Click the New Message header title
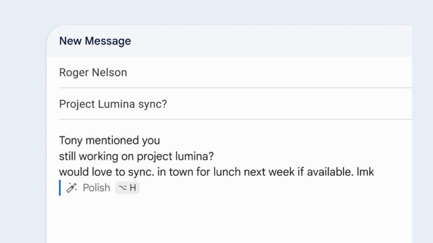433x243 pixels. pyautogui.click(x=95, y=41)
